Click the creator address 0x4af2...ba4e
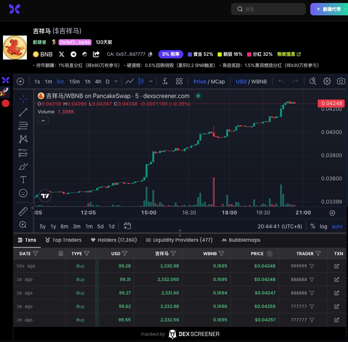This screenshot has height=342, width=348. [75, 42]
